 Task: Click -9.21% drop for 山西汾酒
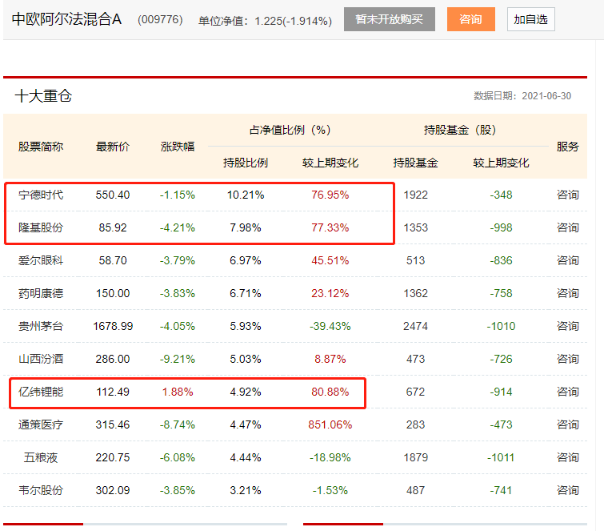tap(178, 359)
